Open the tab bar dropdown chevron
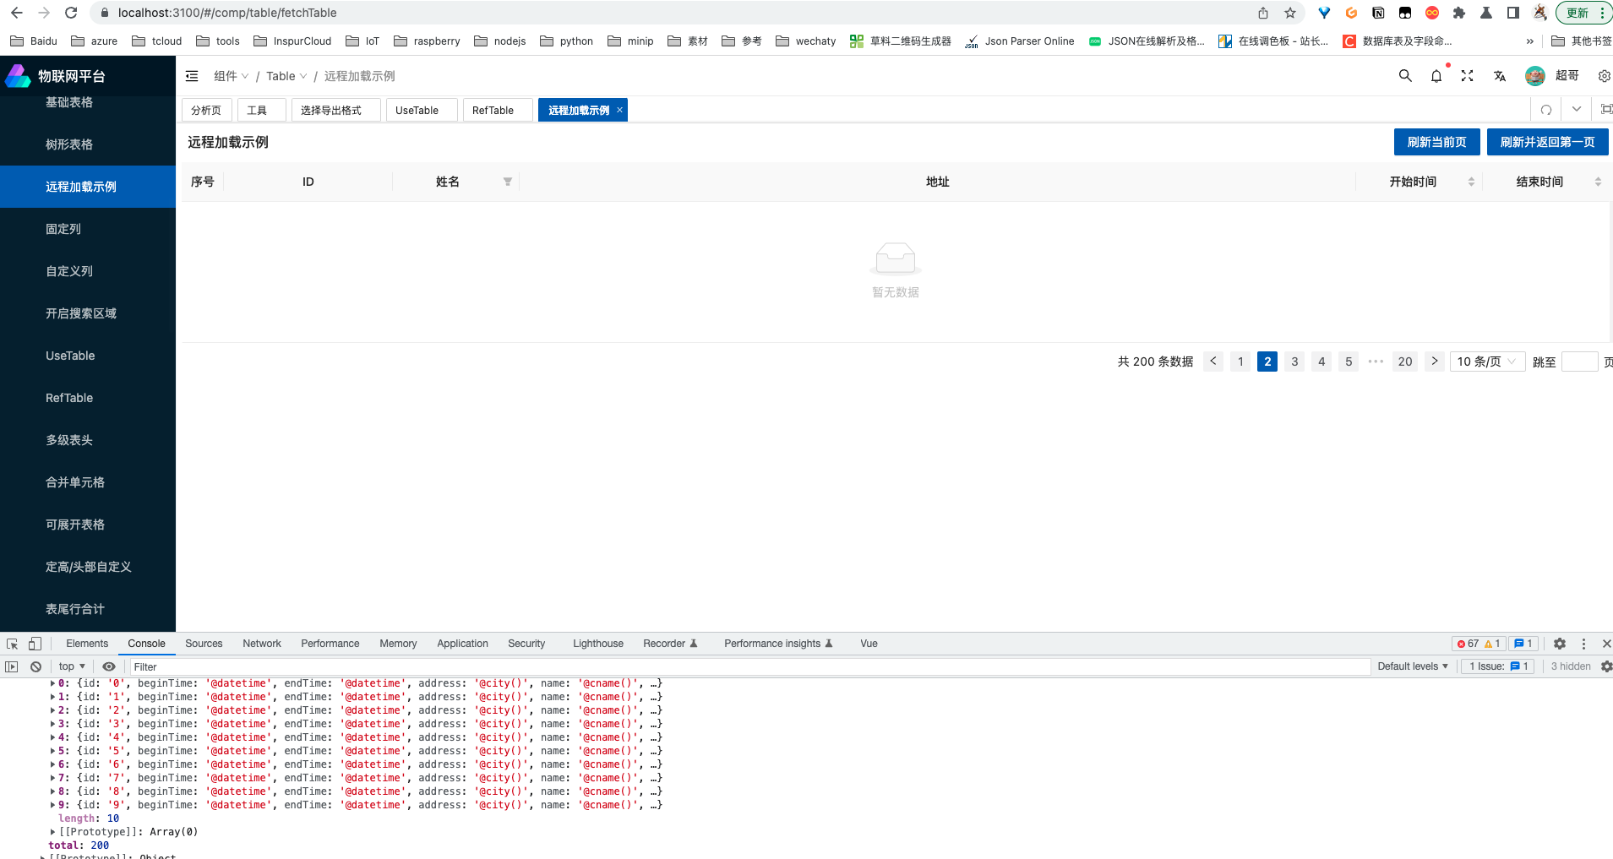1613x859 pixels. tap(1577, 110)
